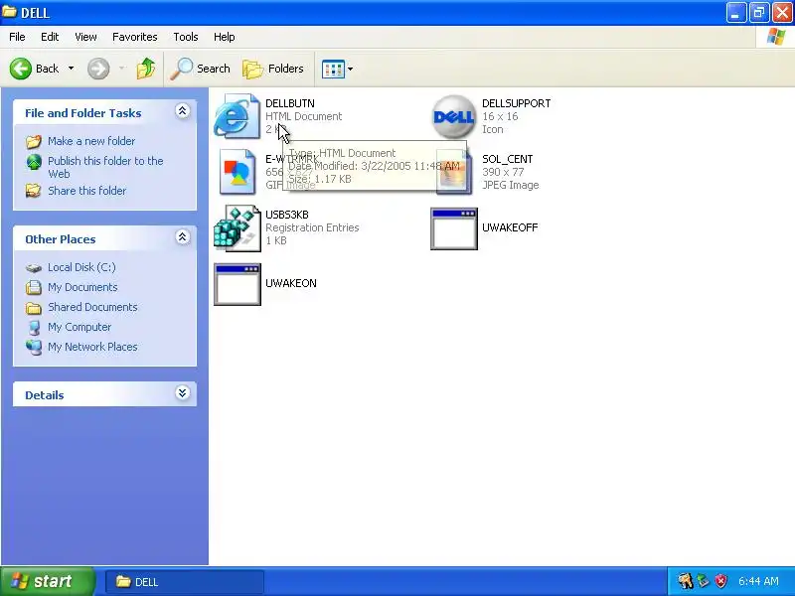This screenshot has width=795, height=596.
Task: Open the File menu
Action: pyautogui.click(x=17, y=37)
